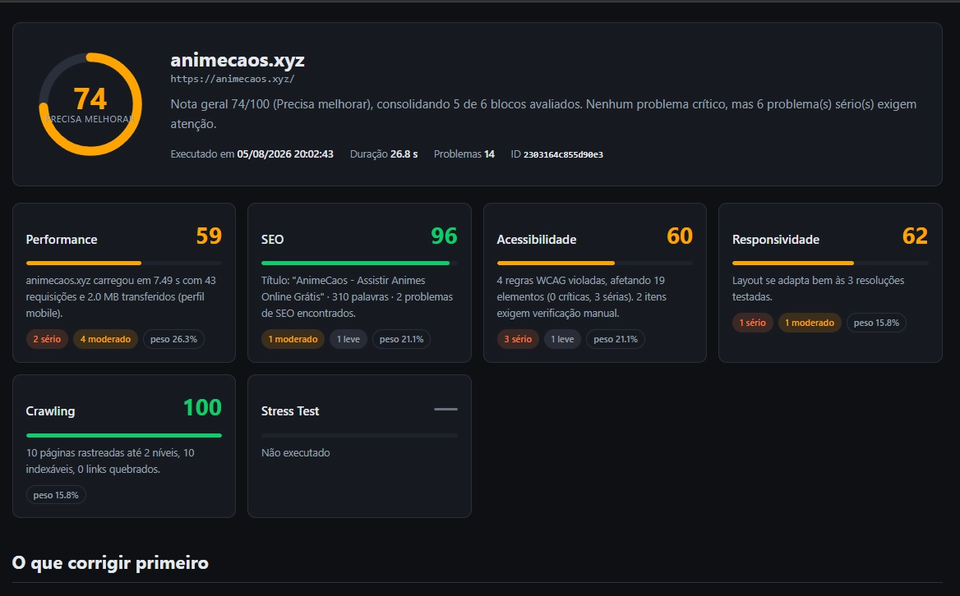
Task: Click the Responsividade score 62
Action: tap(915, 236)
